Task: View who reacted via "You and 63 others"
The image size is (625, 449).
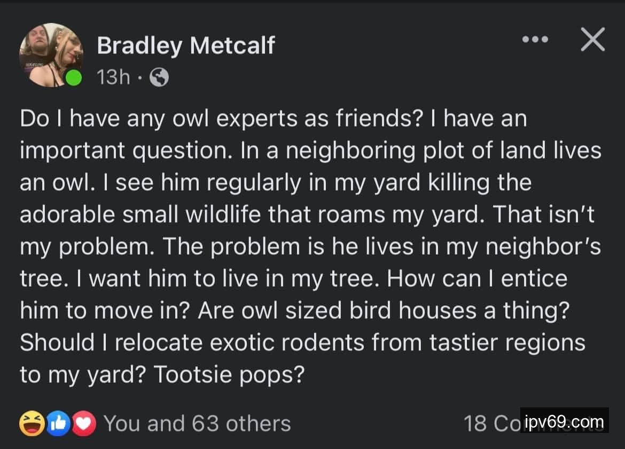Action: tap(197, 423)
